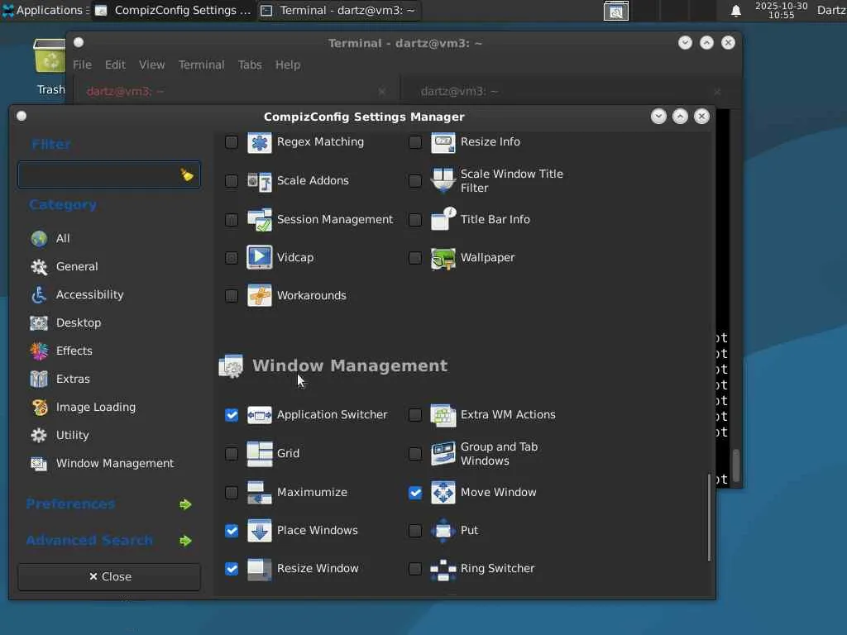Open the Wallpaper plugin icon
This screenshot has height=635, width=847.
click(443, 258)
